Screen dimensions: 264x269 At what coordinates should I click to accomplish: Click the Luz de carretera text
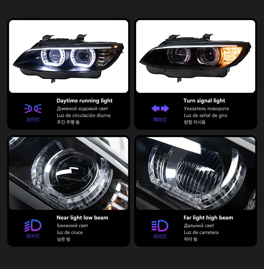click(201, 232)
